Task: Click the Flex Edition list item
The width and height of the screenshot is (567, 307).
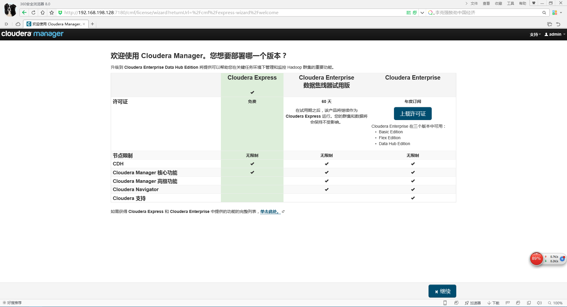Action: (390, 138)
